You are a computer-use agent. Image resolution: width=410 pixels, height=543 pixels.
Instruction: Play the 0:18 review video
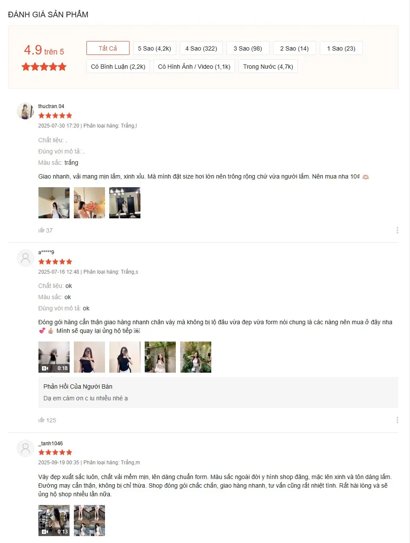coord(54,357)
